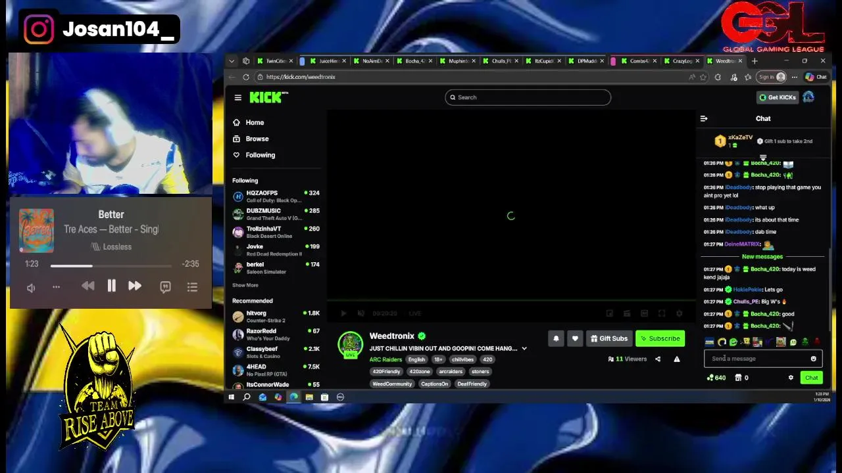Toggle music player volume speaker icon
The width and height of the screenshot is (842, 473).
click(x=31, y=288)
